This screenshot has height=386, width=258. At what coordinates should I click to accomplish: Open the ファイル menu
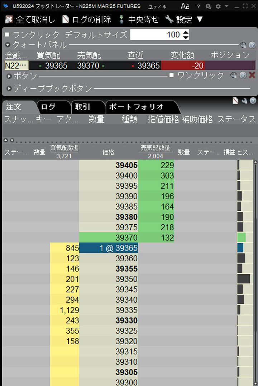point(157,6)
